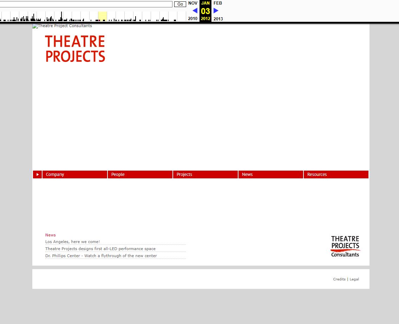Click the red Theatre Projects logo

75,49
